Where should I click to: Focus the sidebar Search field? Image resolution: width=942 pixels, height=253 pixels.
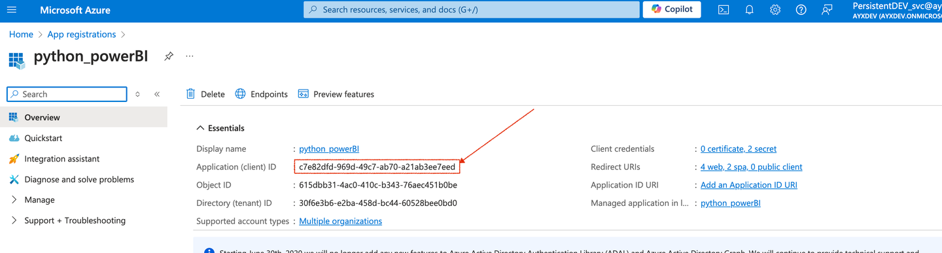coord(67,94)
